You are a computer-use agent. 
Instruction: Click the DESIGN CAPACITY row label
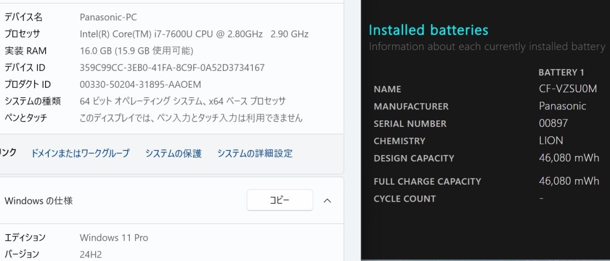(x=414, y=158)
